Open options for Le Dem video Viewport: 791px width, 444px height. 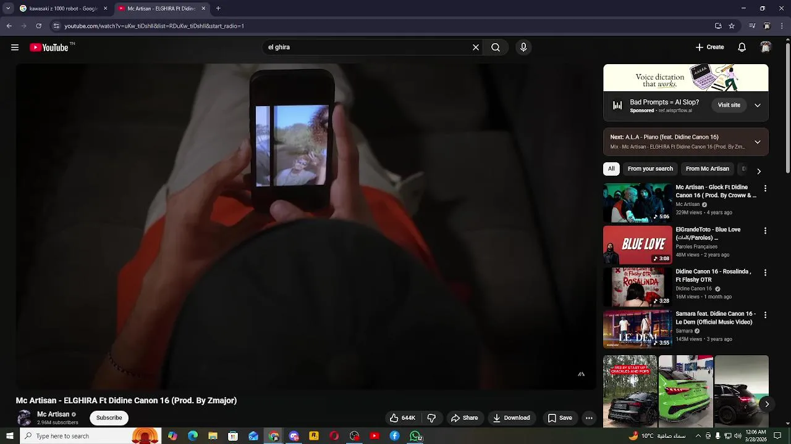(765, 314)
